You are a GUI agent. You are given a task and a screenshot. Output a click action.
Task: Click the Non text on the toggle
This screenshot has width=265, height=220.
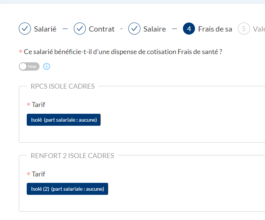32,66
